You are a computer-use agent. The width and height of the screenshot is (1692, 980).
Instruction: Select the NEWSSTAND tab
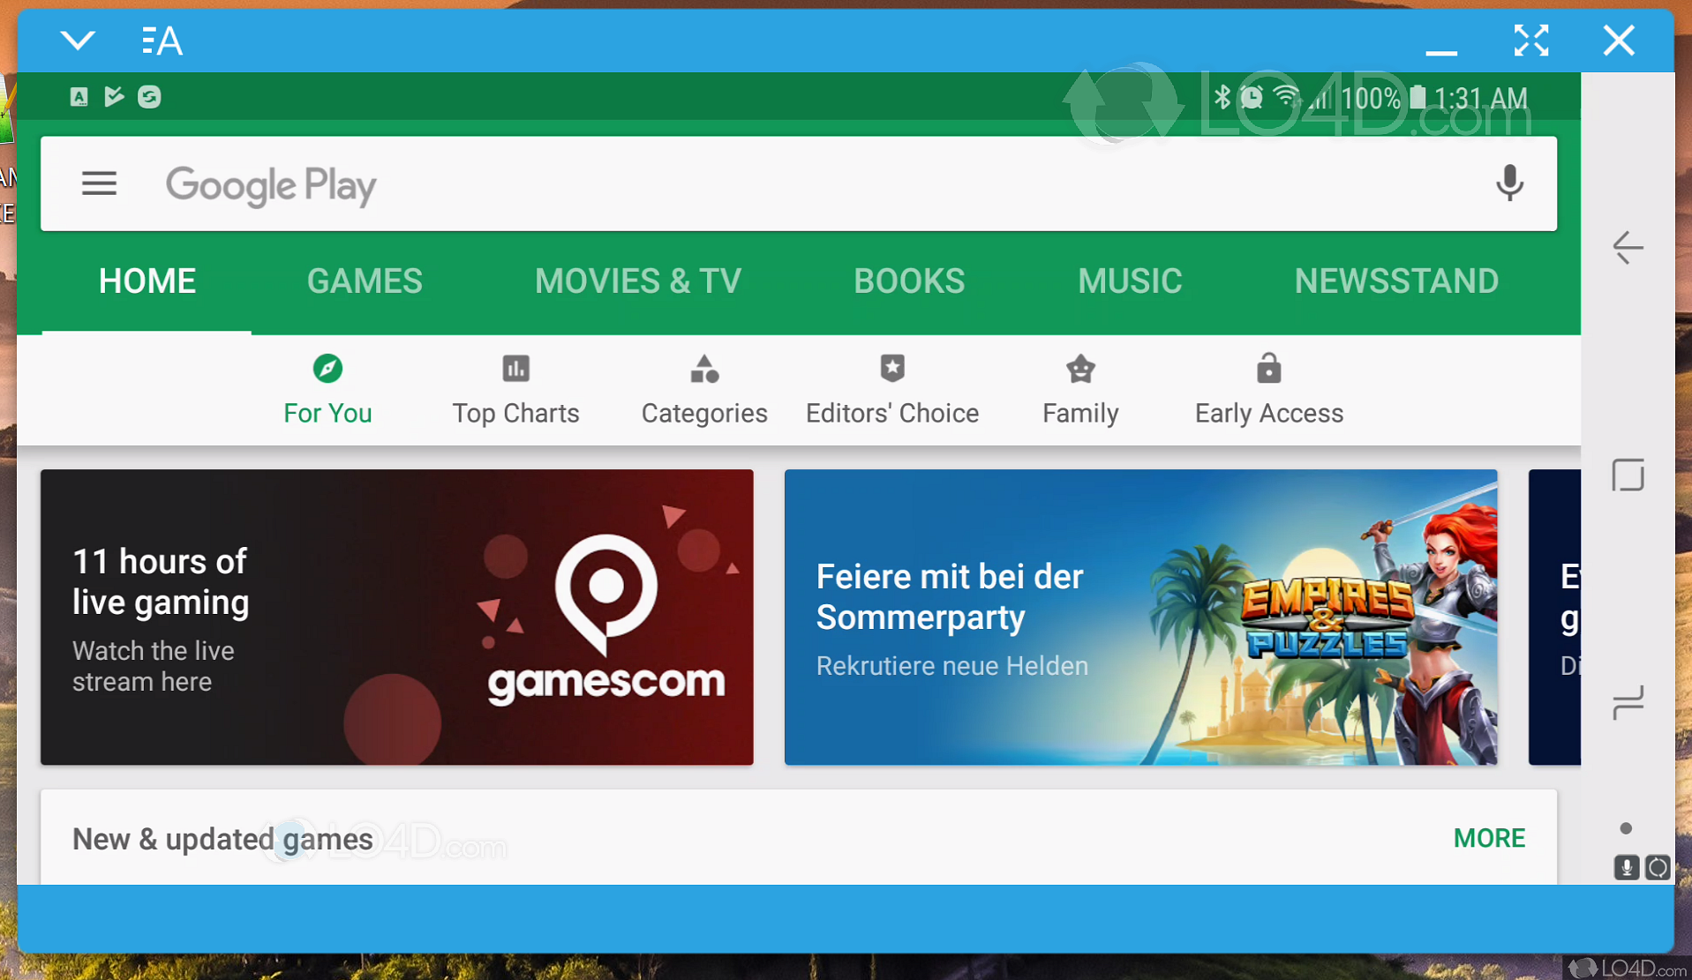click(1396, 281)
